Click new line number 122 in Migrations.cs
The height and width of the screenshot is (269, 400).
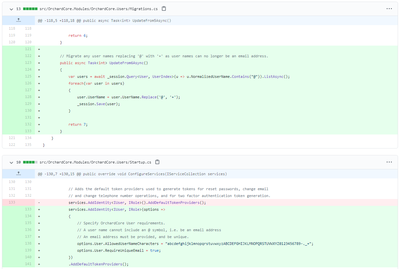click(28, 56)
